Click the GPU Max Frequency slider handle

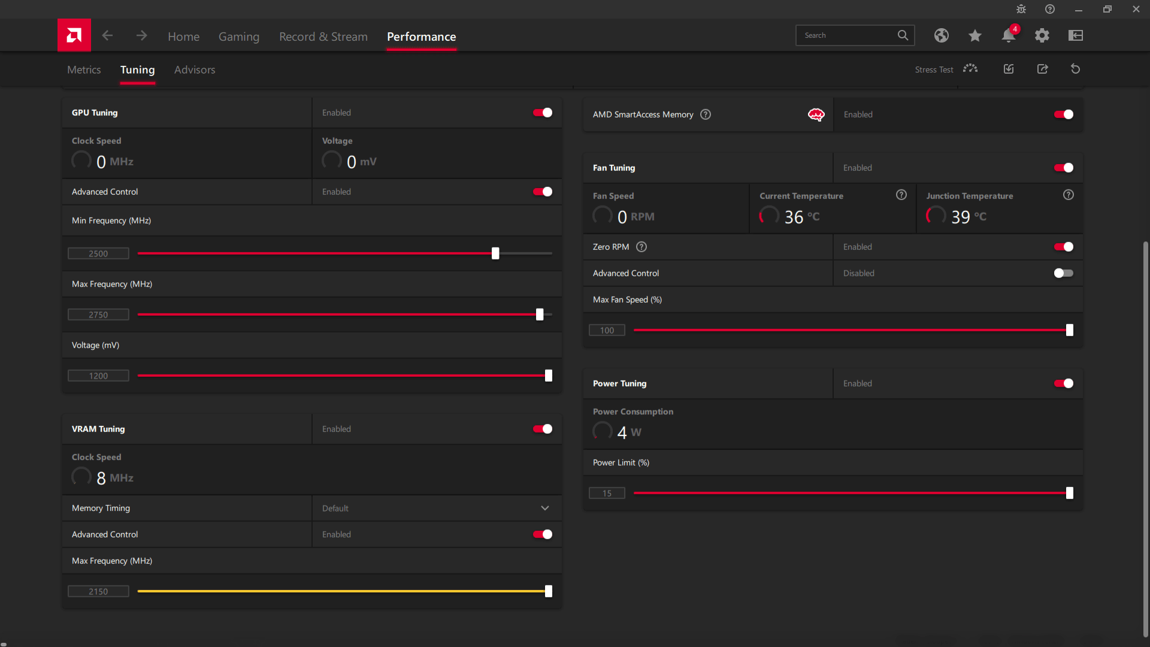540,315
